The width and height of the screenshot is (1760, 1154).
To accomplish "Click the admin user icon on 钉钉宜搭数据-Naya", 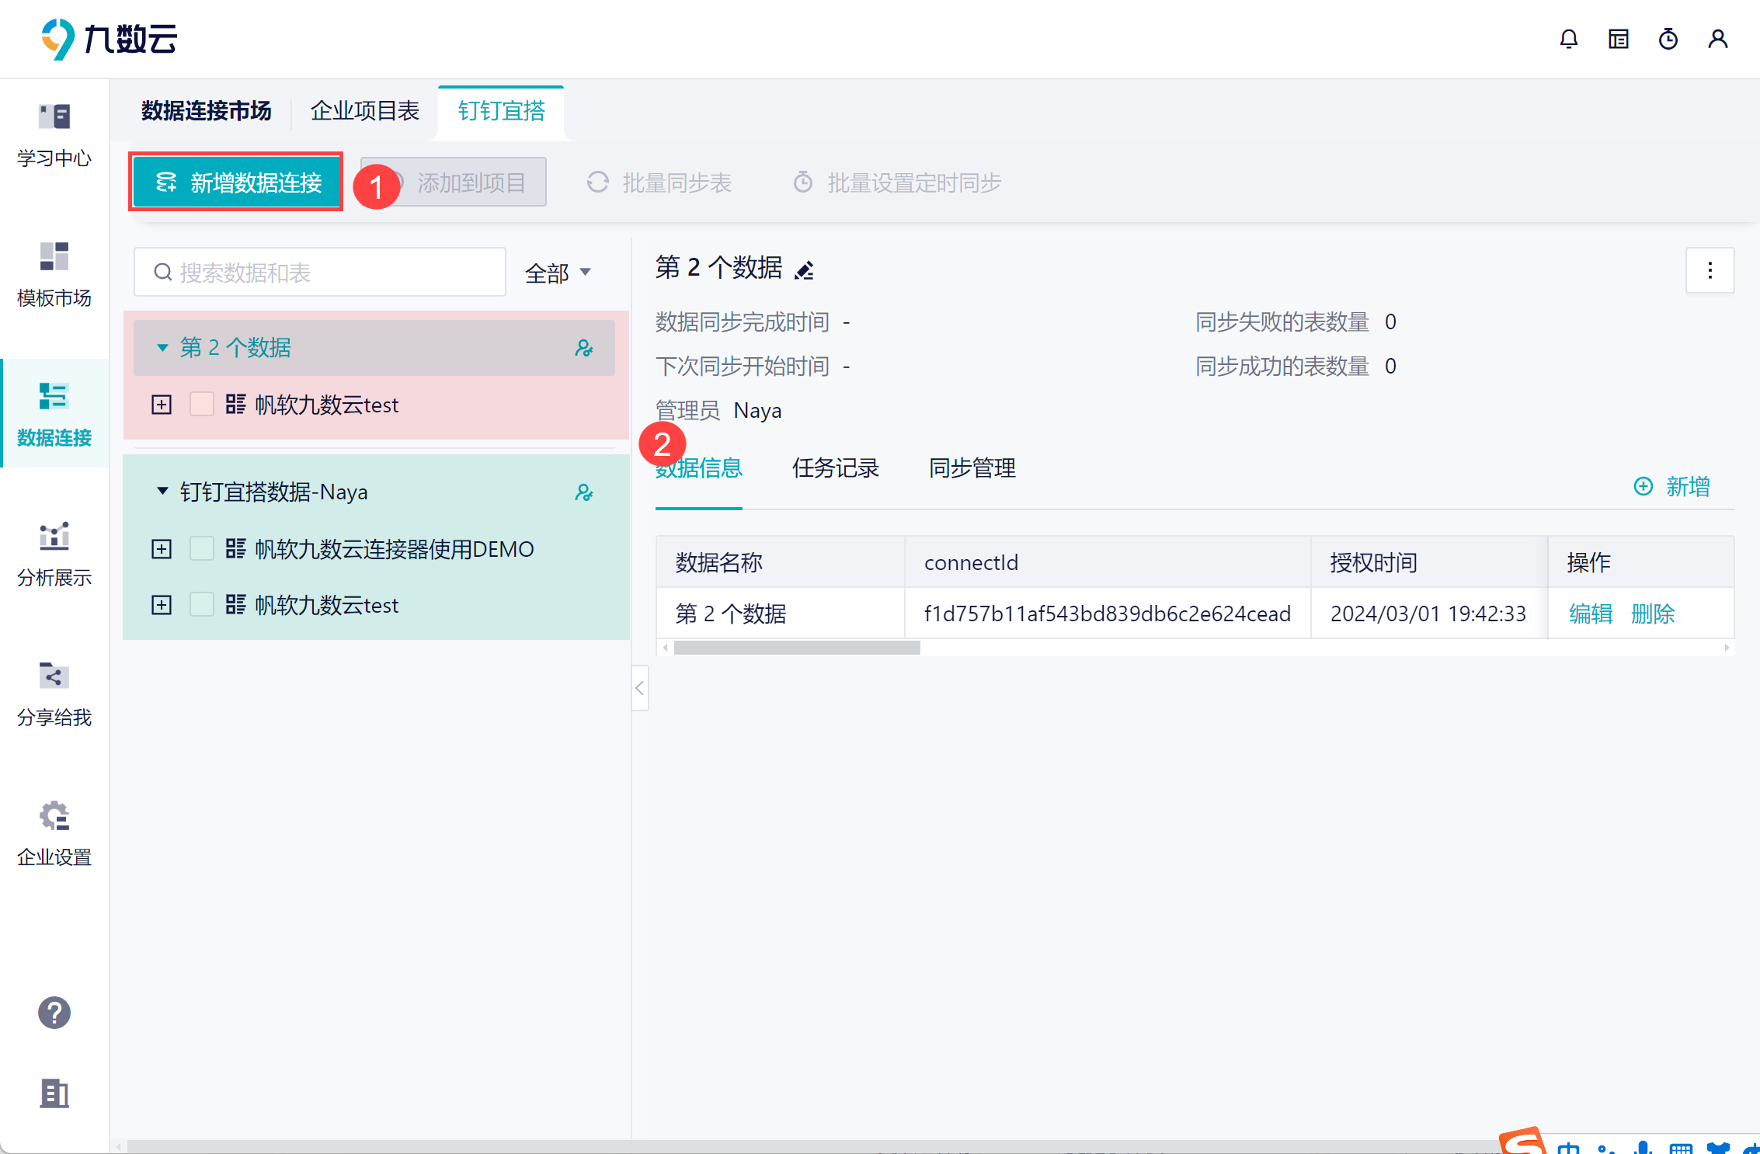I will pos(584,492).
